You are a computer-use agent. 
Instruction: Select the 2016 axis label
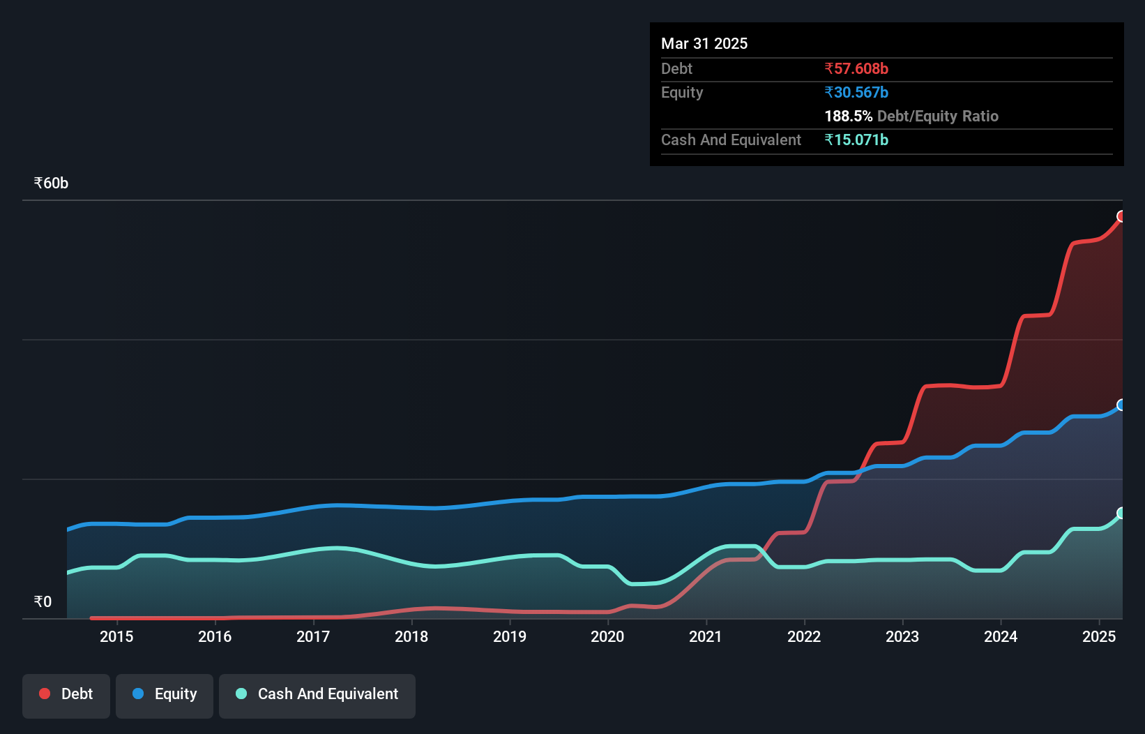215,636
